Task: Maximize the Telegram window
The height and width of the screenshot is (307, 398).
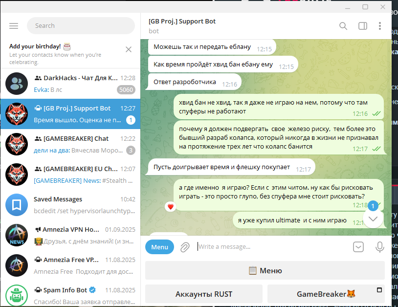Action: [365, 7]
